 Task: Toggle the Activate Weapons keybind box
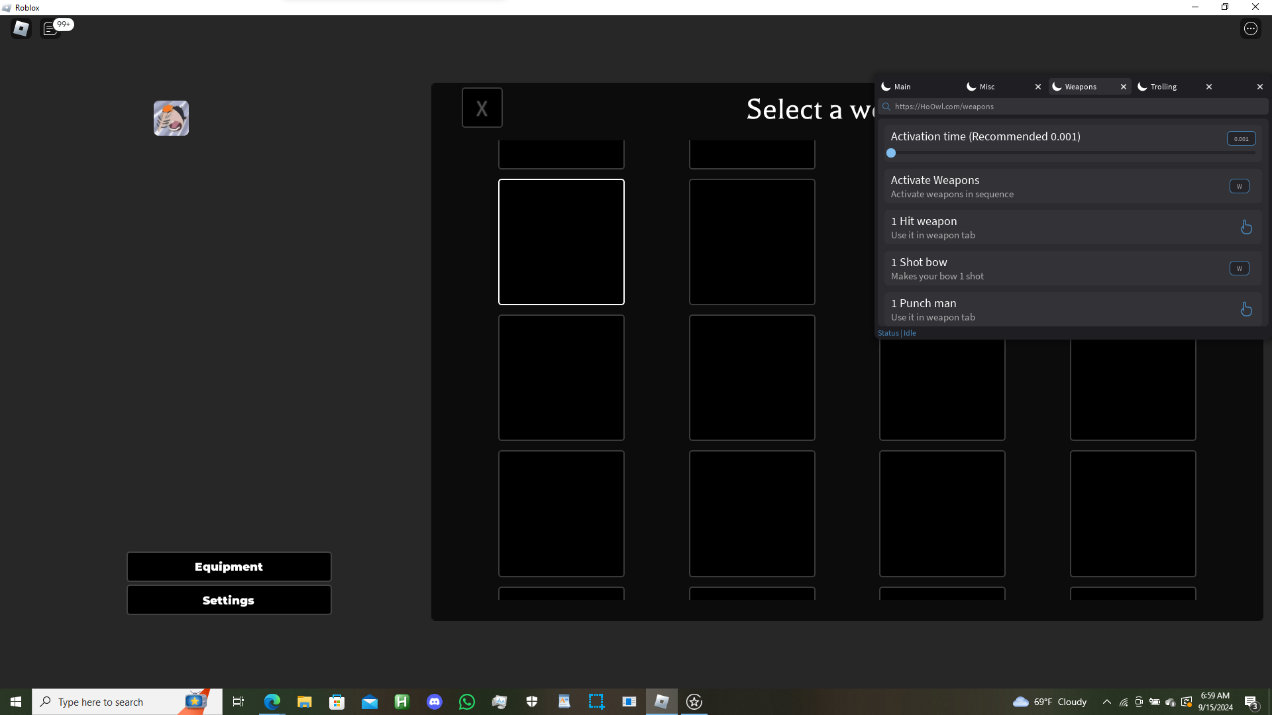coord(1239,186)
